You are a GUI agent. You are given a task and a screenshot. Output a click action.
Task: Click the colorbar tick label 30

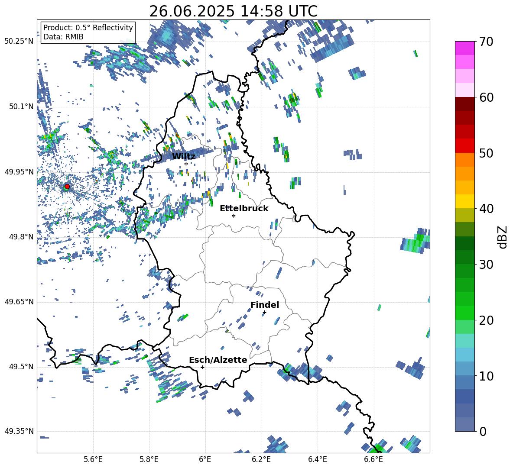pos(486,265)
